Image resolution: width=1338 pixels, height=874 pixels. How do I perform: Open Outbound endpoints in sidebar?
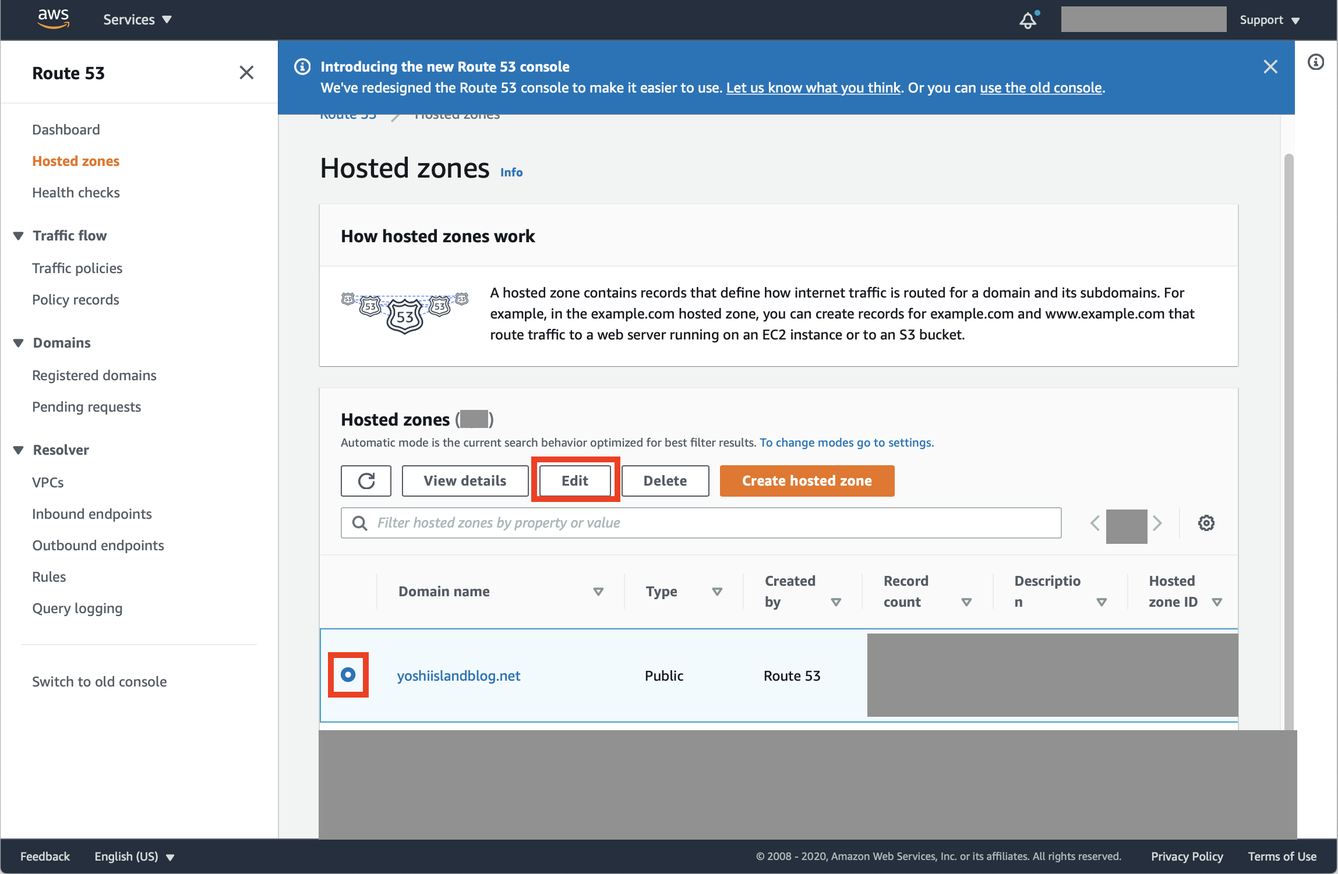point(98,546)
